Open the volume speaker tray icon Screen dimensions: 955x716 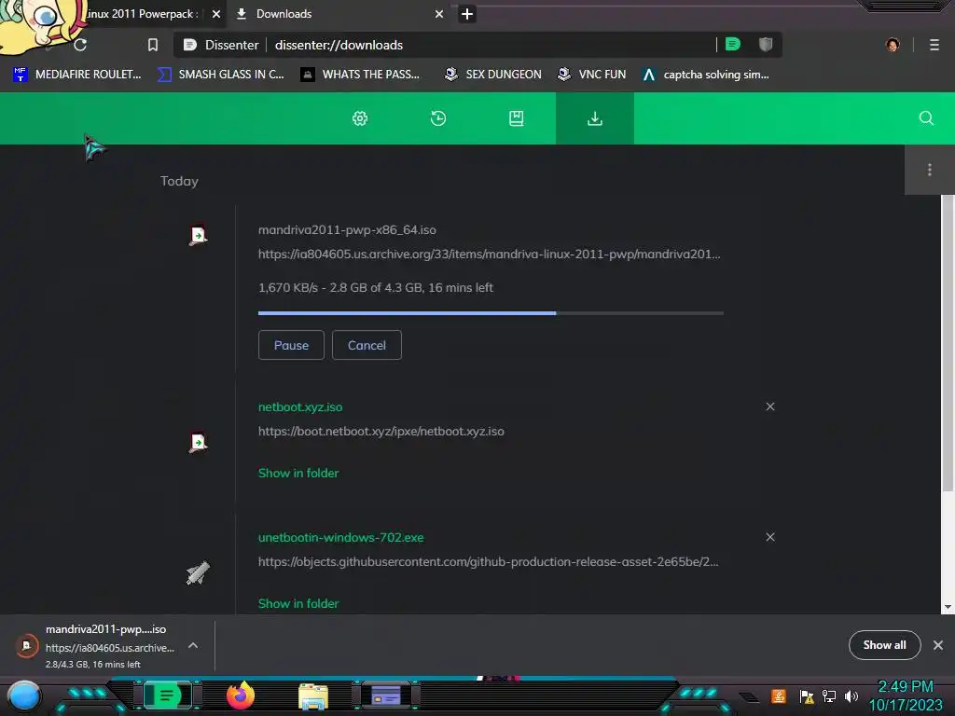pos(851,696)
